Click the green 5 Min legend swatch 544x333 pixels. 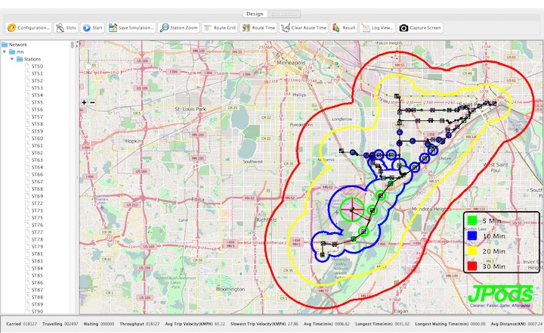(x=471, y=220)
